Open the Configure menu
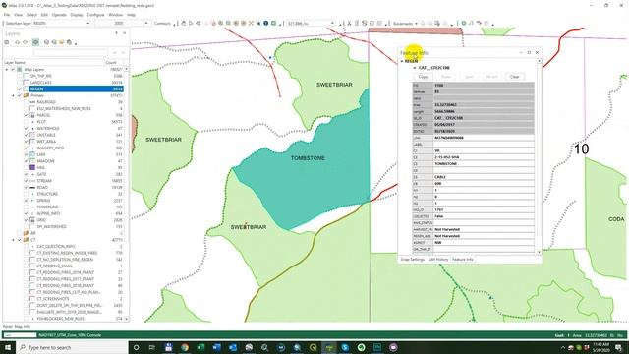This screenshot has height=354, width=629. [x=95, y=15]
